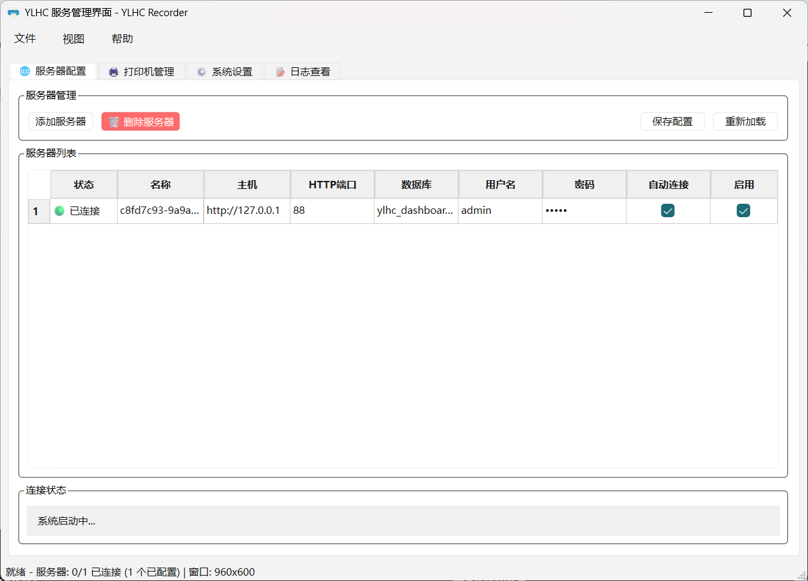Click the 名称 column header
808x581 pixels.
click(161, 185)
